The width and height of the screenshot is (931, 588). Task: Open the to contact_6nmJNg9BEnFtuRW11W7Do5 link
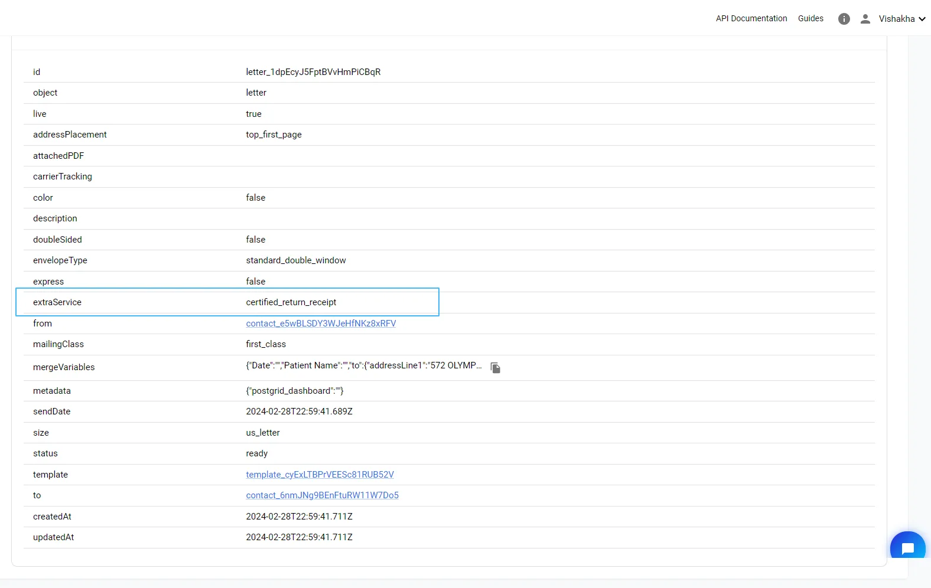pos(322,495)
